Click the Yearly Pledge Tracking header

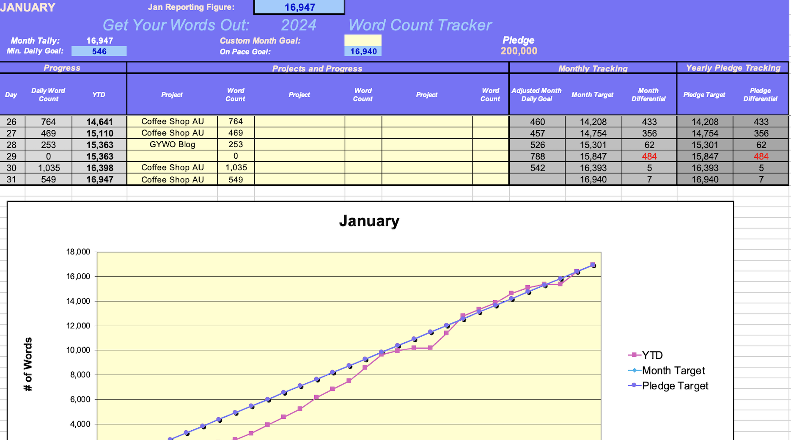[733, 68]
